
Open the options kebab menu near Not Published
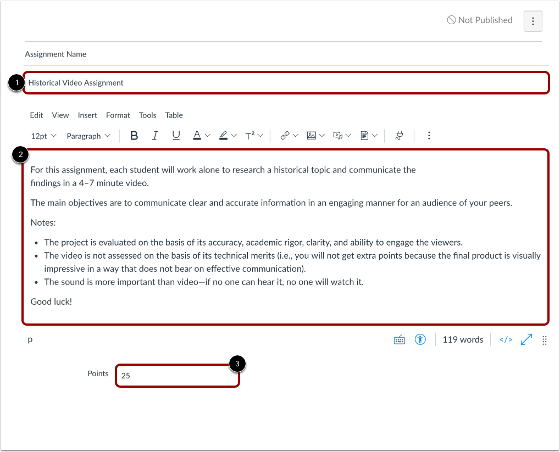click(532, 21)
